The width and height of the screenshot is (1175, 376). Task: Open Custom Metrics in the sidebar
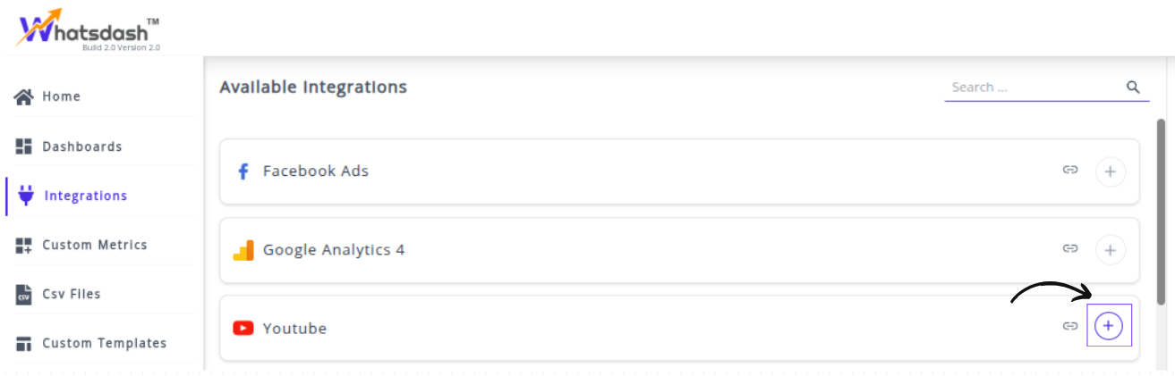tap(94, 245)
